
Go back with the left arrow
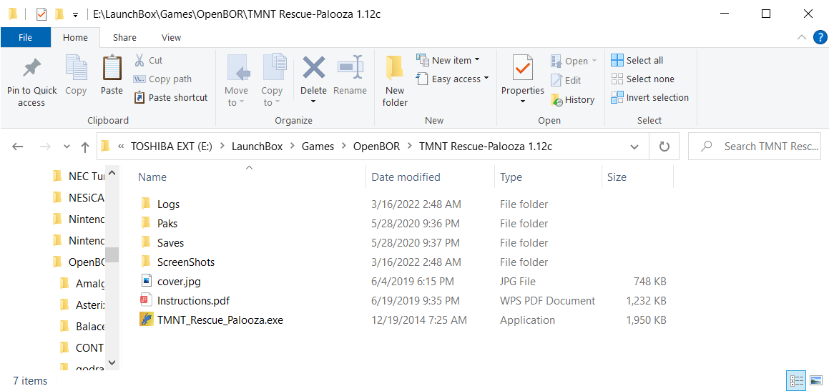[x=17, y=147]
